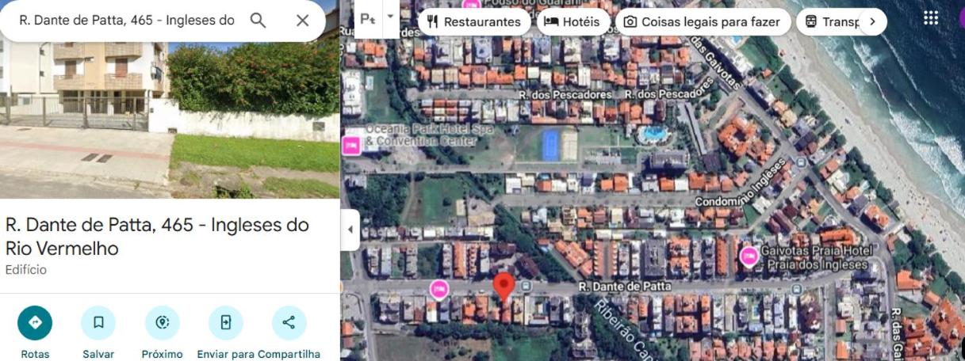This screenshot has height=361, width=965.
Task: Select Gaivotas Praia Hotel pink marker
Action: (749, 256)
